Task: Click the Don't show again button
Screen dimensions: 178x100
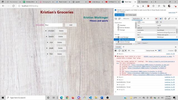Action: pos(131,15)
